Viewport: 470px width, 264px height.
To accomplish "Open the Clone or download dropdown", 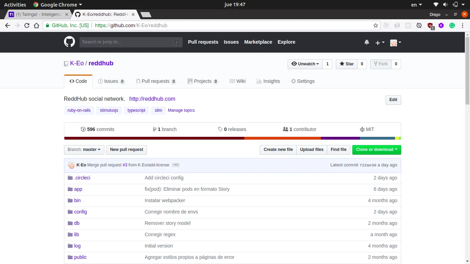I will click(x=376, y=150).
